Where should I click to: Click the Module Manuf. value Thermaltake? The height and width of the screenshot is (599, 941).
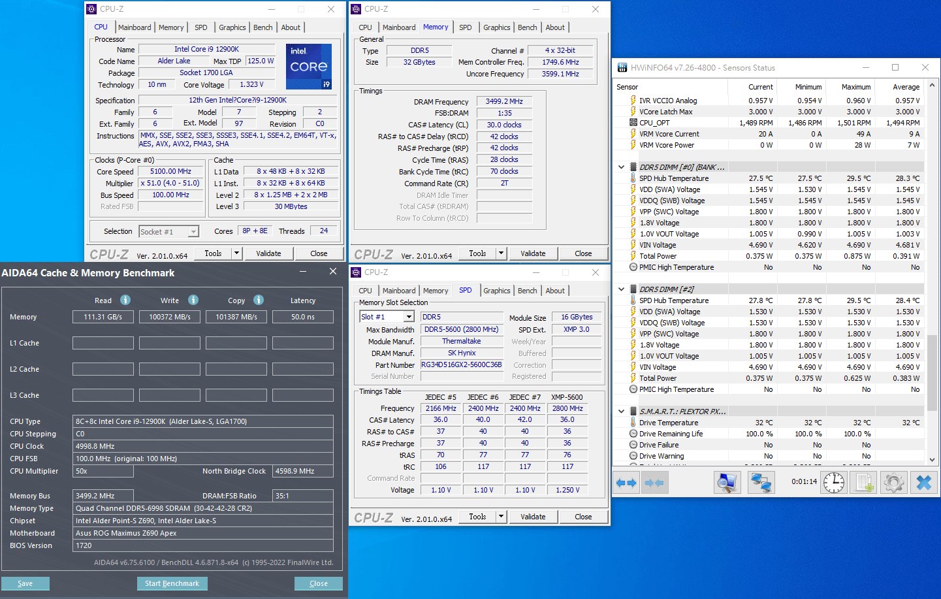pyautogui.click(x=462, y=341)
